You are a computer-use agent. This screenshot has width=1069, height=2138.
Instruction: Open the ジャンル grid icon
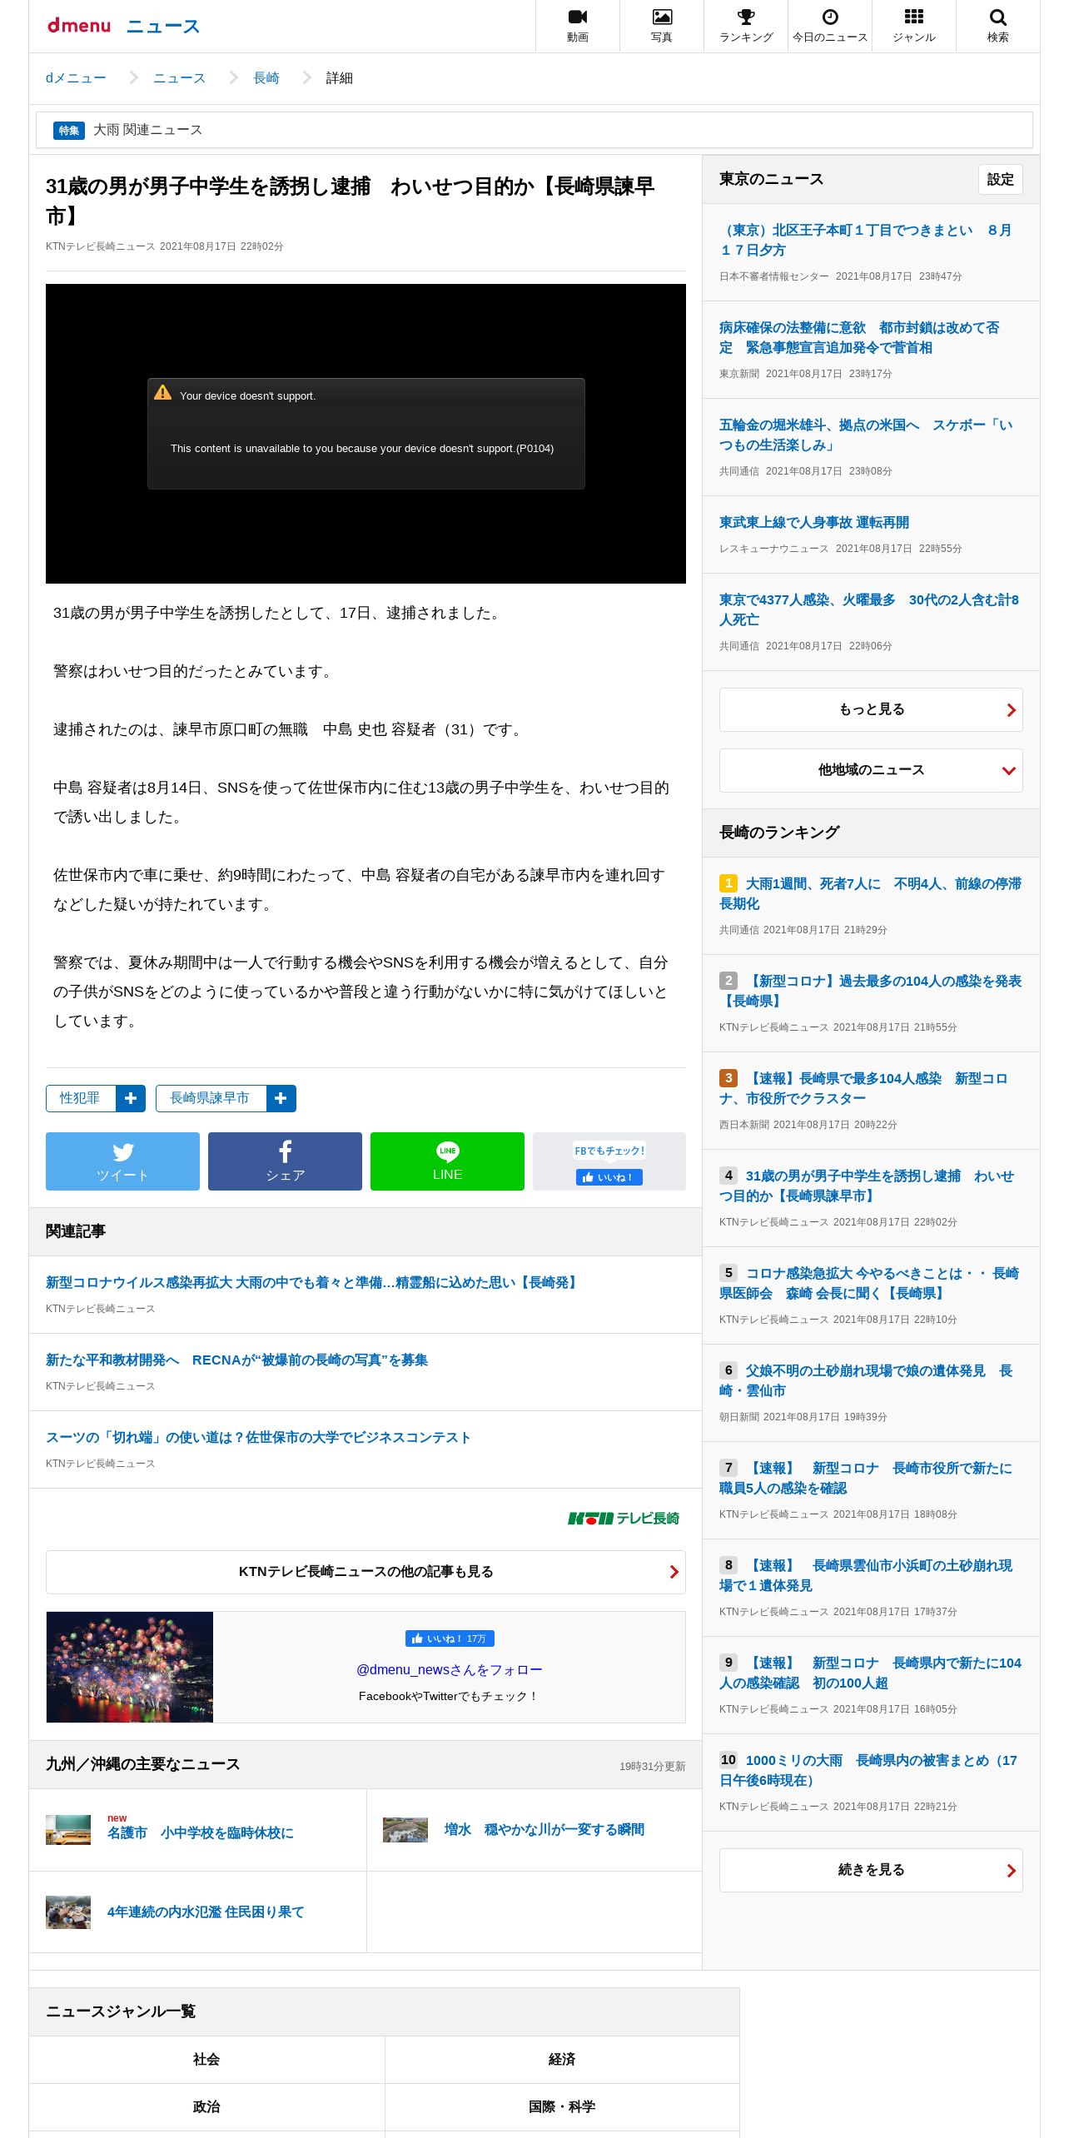pos(914,26)
